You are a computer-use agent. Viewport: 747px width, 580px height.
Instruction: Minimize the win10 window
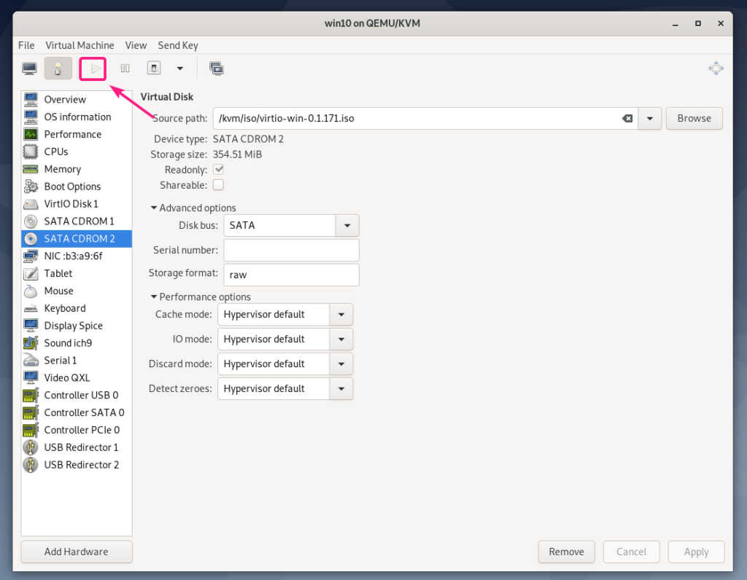(x=675, y=23)
